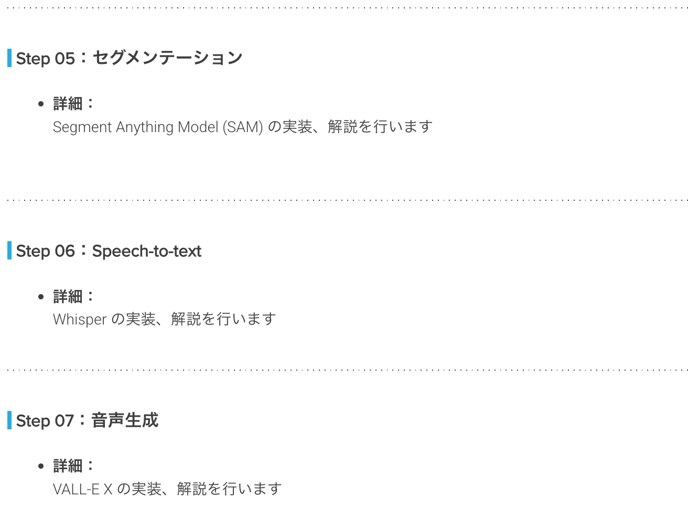Click the '詳細：' label under Step 05
The width and height of the screenshot is (688, 519).
click(x=73, y=103)
